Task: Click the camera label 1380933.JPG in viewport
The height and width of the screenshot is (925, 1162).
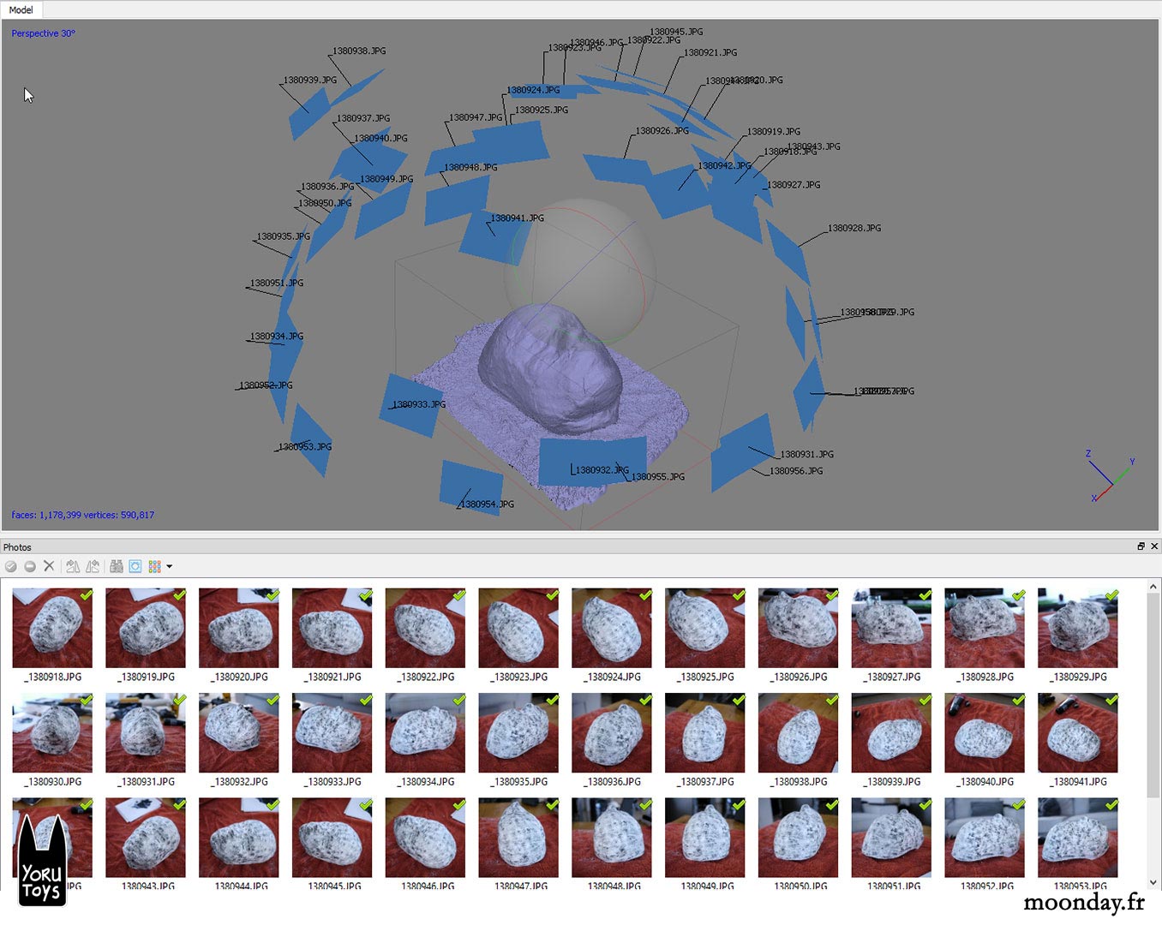Action: 419,404
